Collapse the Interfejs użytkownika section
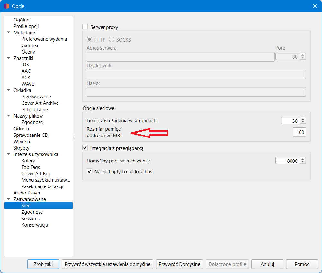 pyautogui.click(x=8, y=154)
